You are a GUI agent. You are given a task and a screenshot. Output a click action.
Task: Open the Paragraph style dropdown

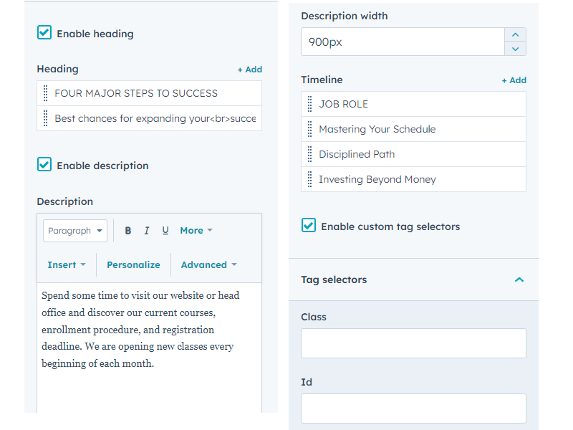pos(75,231)
